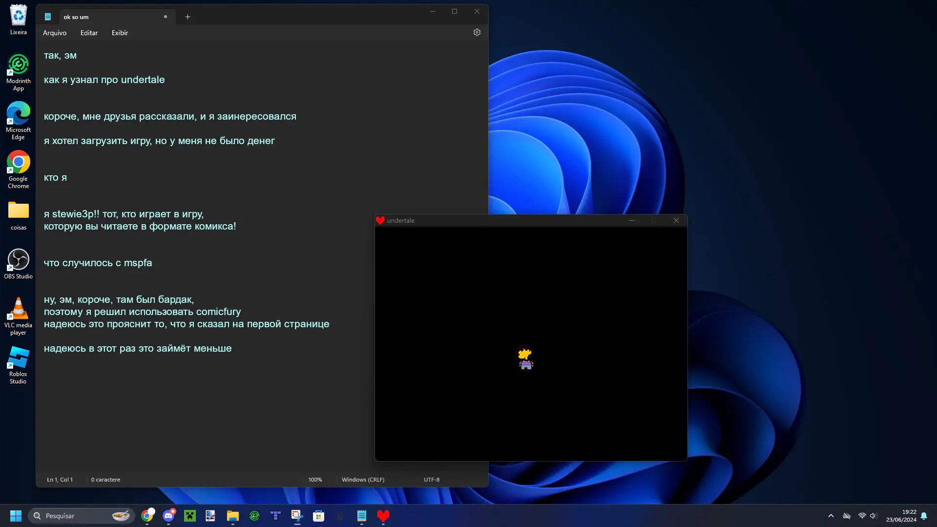Image resolution: width=937 pixels, height=527 pixels.
Task: Open the purple T-shaped app in taskbar
Action: tap(276, 516)
